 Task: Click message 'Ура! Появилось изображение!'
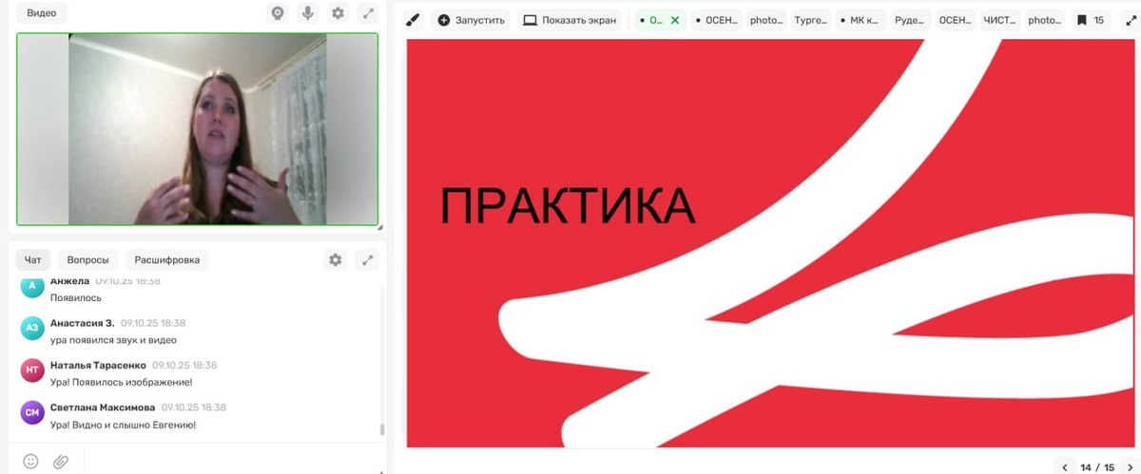121,382
